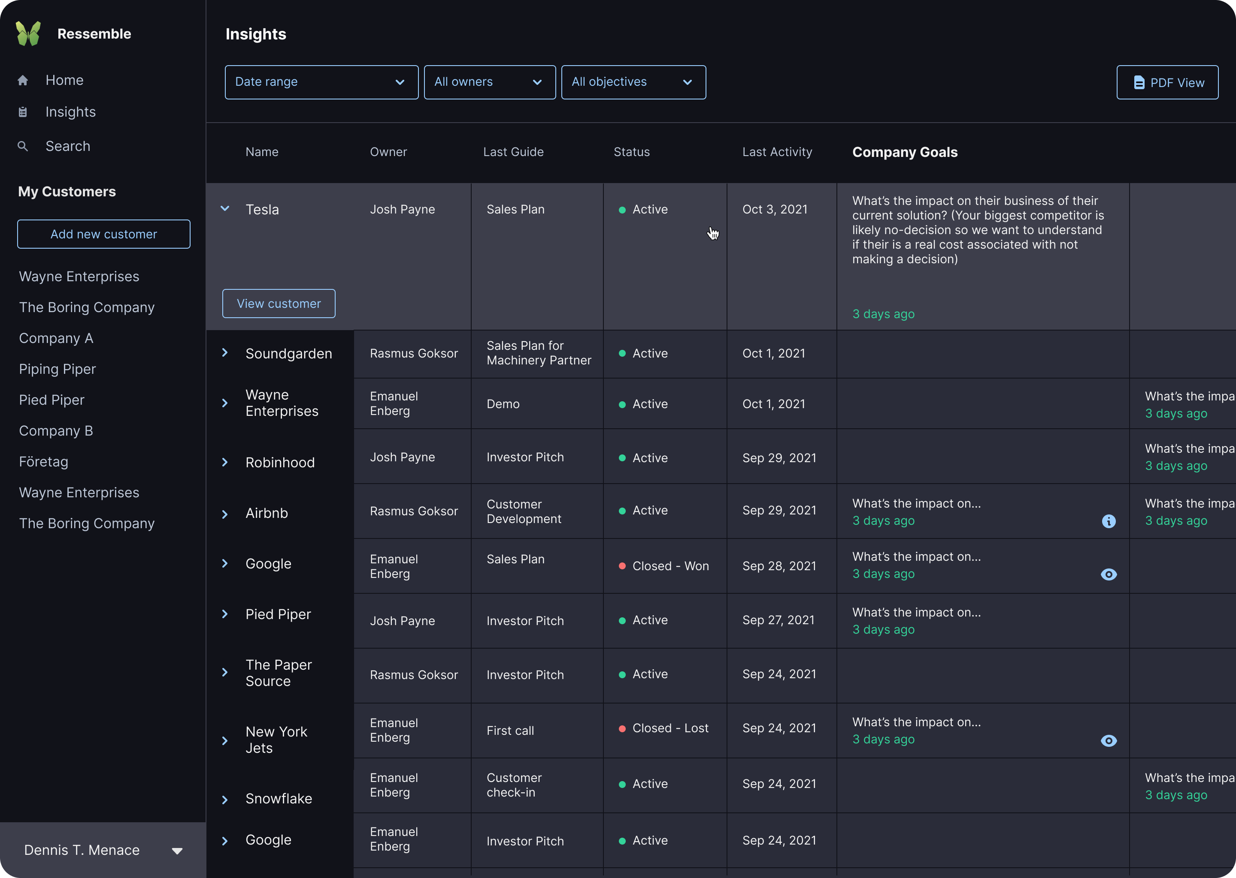Click What's the impact on... in Pied Piper row
Image resolution: width=1236 pixels, height=878 pixels.
[x=916, y=612]
